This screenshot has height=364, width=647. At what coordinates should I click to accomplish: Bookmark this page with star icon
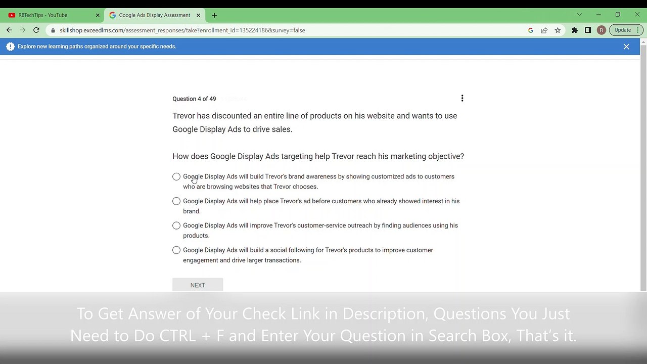558,30
